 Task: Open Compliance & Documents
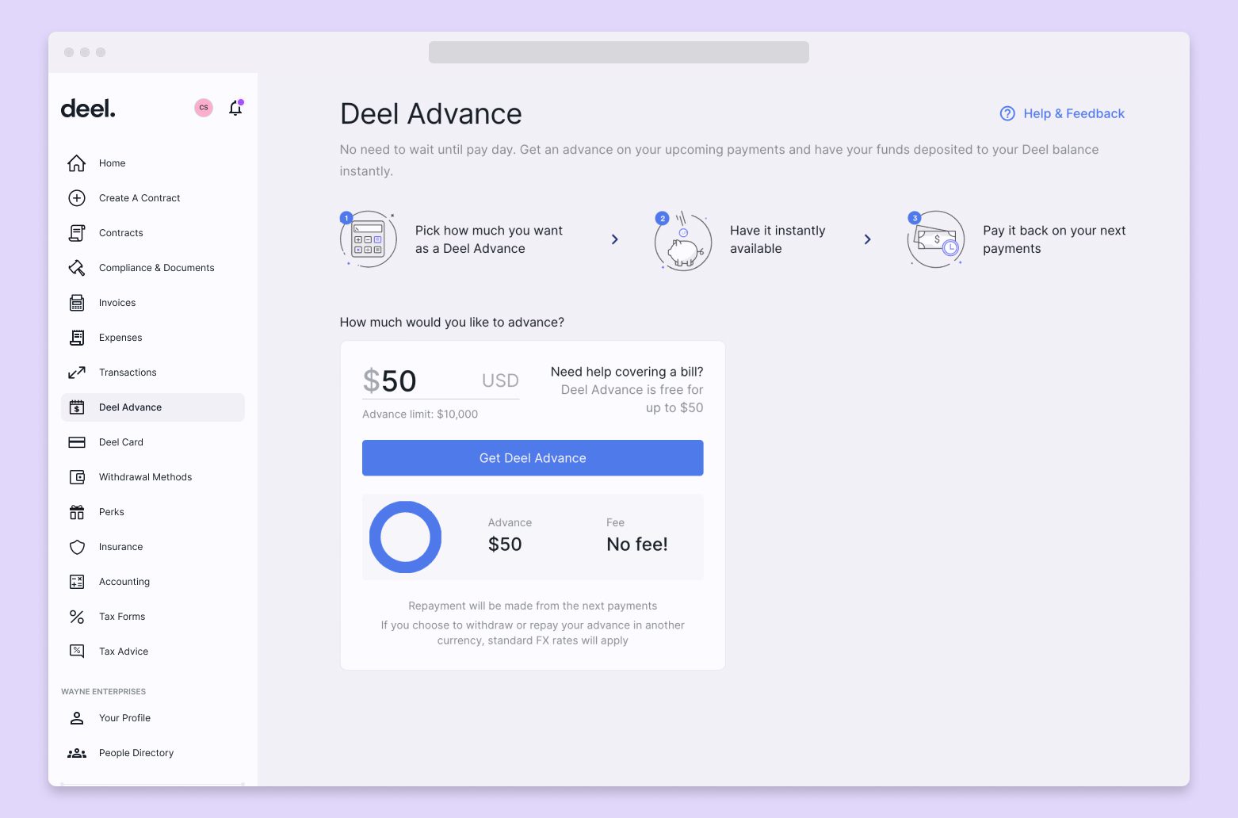click(x=155, y=267)
